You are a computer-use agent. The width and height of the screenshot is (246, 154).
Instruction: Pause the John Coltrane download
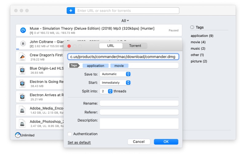pyautogui.click(x=23, y=43)
